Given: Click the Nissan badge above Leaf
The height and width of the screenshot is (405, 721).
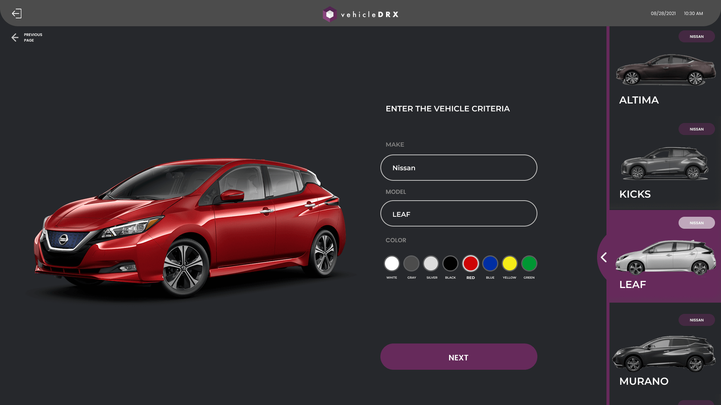Looking at the screenshot, I should (x=697, y=223).
